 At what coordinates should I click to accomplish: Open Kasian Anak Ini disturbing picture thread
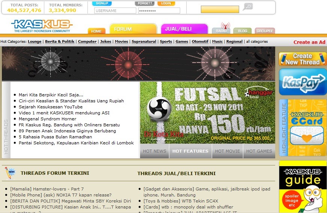(71, 207)
